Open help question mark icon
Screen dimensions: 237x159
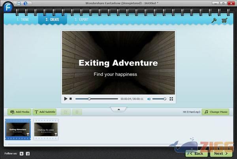pos(25,4)
